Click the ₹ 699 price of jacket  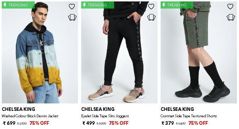click(9, 123)
